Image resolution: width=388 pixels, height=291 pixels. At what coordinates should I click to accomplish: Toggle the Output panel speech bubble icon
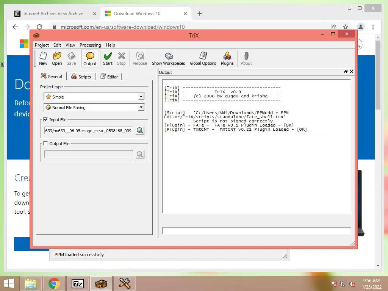[x=90, y=58]
